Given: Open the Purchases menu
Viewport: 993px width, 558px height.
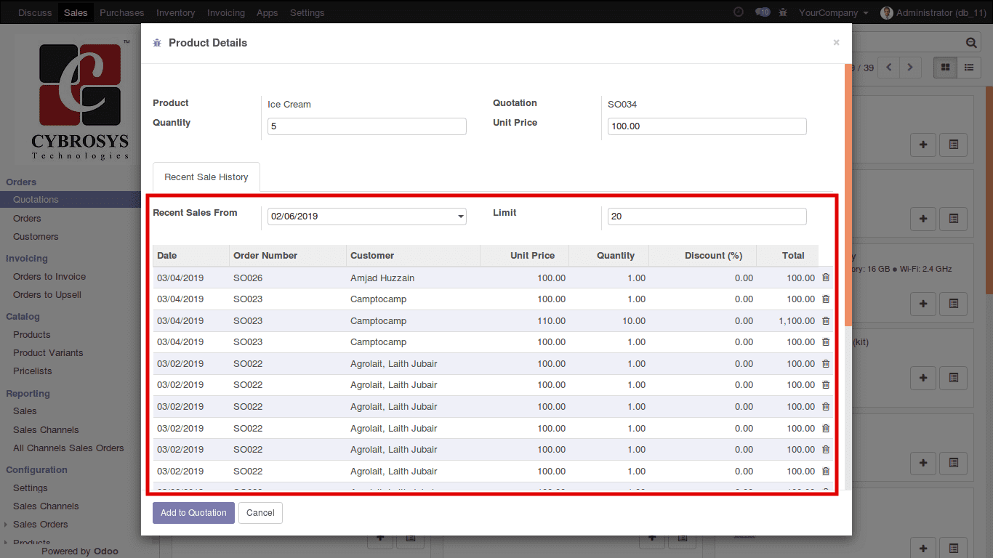Looking at the screenshot, I should [x=121, y=12].
